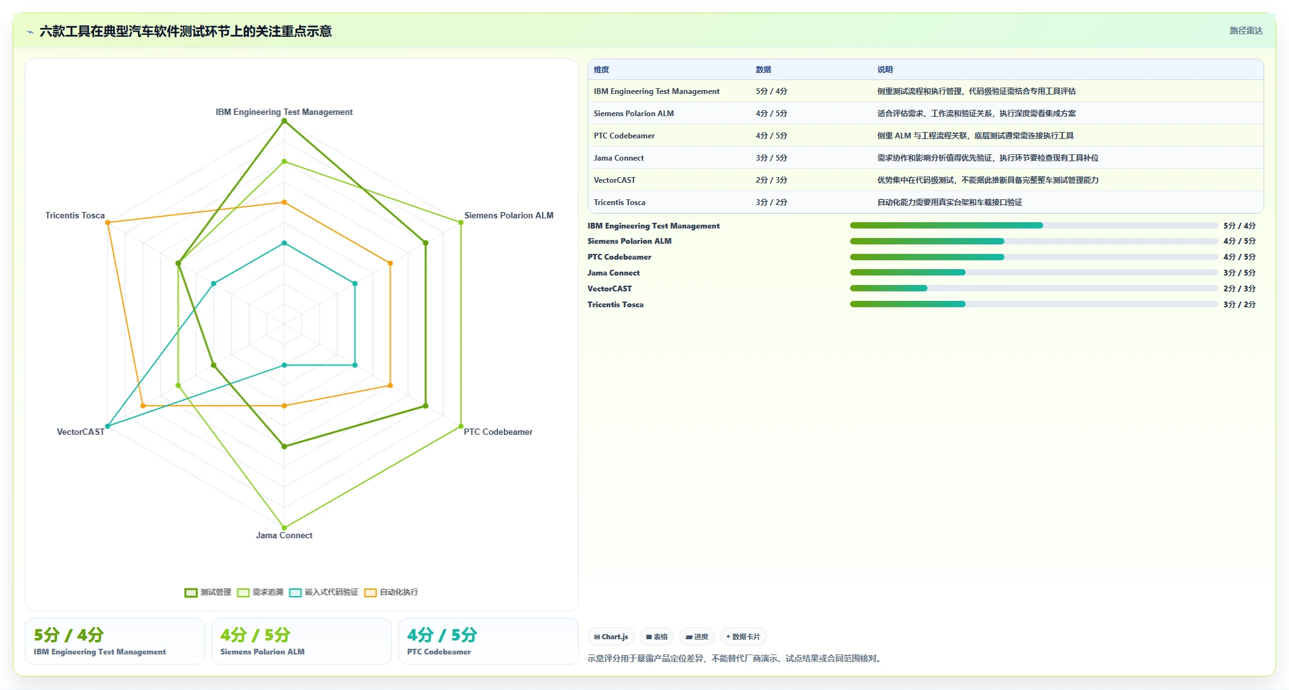1289x690 pixels.
Task: Click VectorCAST progress bar
Action: [1034, 288]
